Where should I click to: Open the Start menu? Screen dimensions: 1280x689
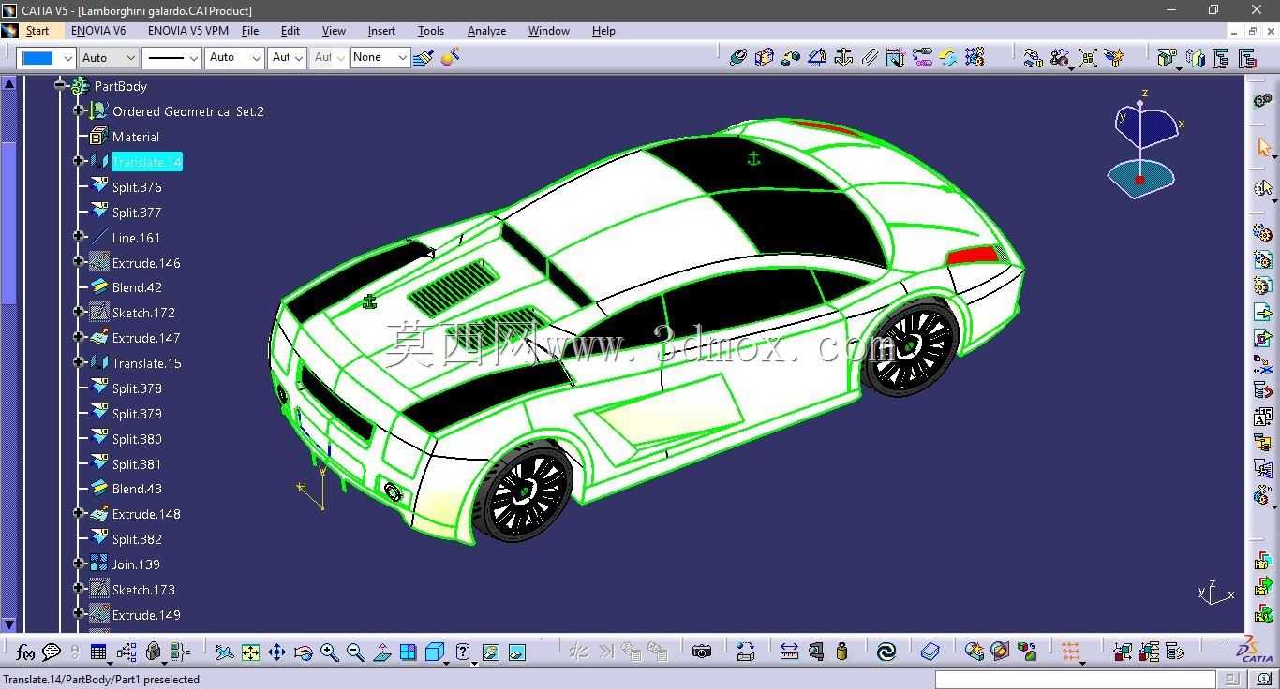pyautogui.click(x=37, y=31)
